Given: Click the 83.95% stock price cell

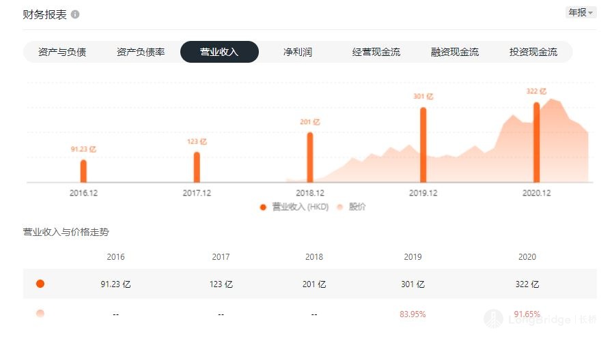Looking at the screenshot, I should click(x=413, y=314).
